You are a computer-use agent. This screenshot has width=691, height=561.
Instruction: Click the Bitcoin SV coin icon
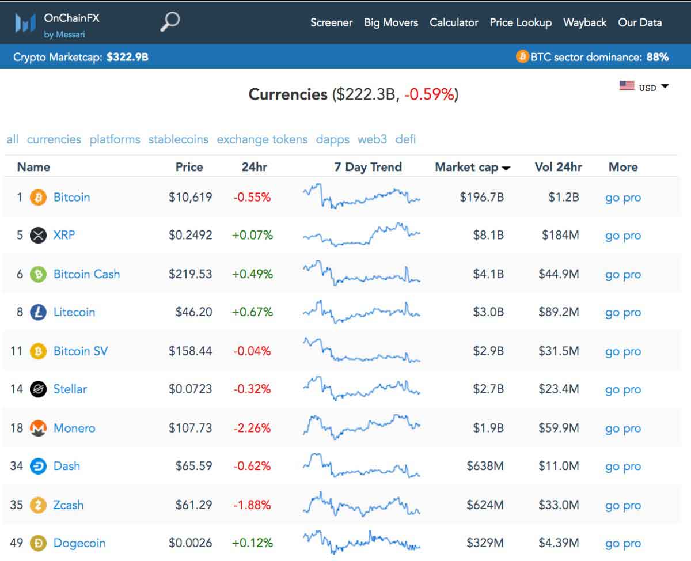click(38, 351)
